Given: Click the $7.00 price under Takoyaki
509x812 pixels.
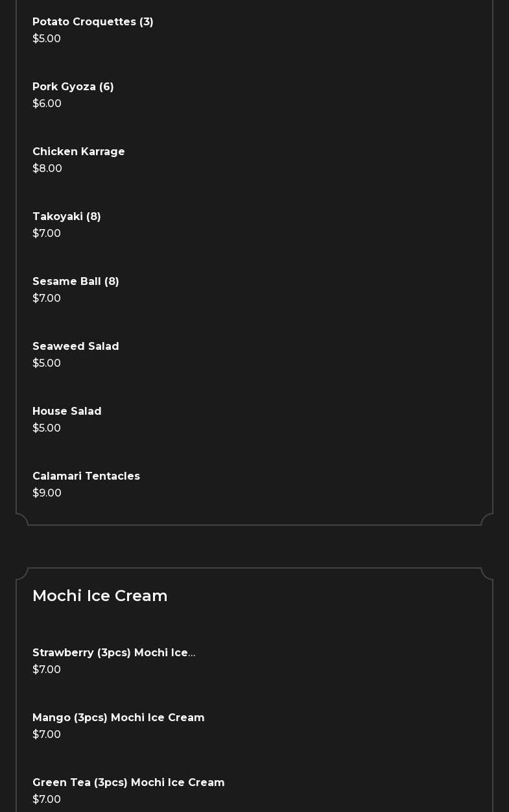Looking at the screenshot, I should pos(47,234).
